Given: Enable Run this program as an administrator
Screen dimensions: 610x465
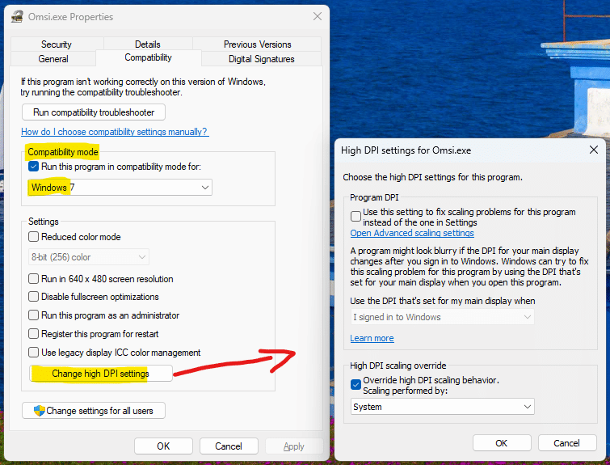Looking at the screenshot, I should (34, 315).
